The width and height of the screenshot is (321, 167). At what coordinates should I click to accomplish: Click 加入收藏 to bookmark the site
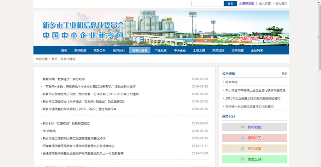point(264,4)
